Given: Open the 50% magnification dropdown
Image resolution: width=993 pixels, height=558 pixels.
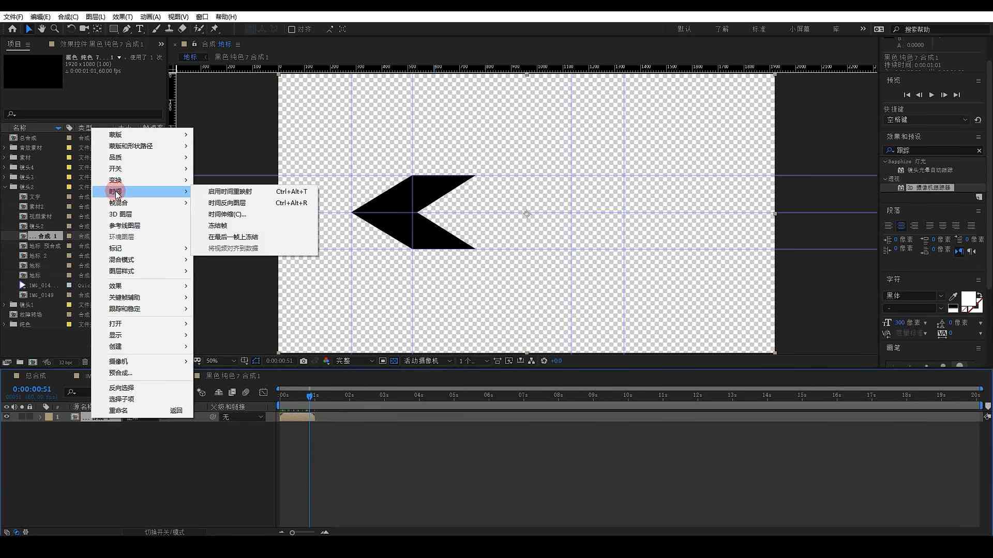Looking at the screenshot, I should (221, 361).
